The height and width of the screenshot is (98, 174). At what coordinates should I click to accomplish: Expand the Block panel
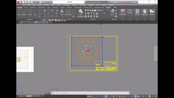(114, 19)
